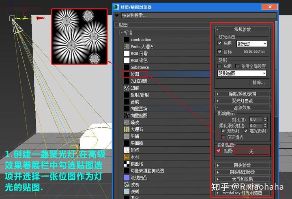Click the 6516.667mm target distance value

254,51
